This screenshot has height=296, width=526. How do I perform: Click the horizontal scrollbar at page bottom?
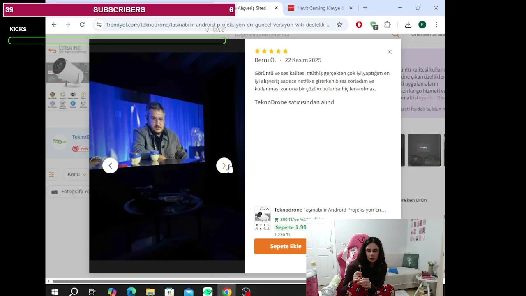[x=179, y=281]
